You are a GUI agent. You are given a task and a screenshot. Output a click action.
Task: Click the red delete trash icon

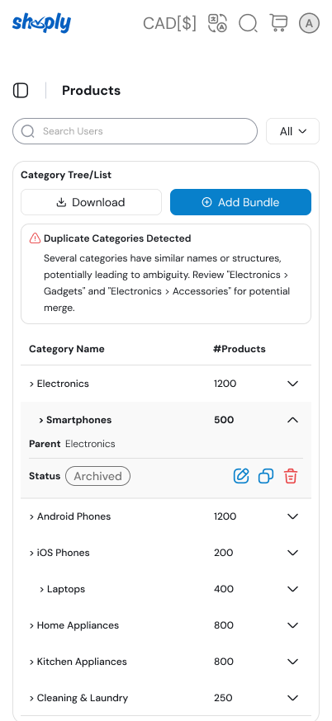pos(291,476)
